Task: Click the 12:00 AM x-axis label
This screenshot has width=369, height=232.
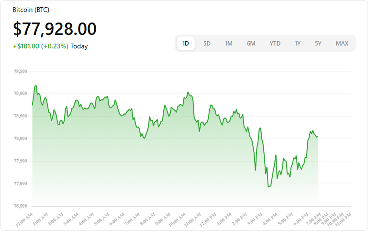Action: [x=24, y=220]
